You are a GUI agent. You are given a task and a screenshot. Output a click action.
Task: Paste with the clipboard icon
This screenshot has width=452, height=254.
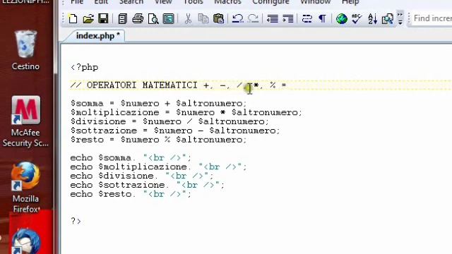(x=218, y=19)
